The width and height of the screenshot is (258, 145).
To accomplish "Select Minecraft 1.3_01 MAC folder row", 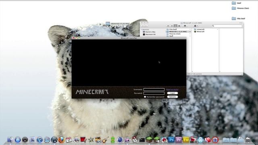I will click(179, 31).
